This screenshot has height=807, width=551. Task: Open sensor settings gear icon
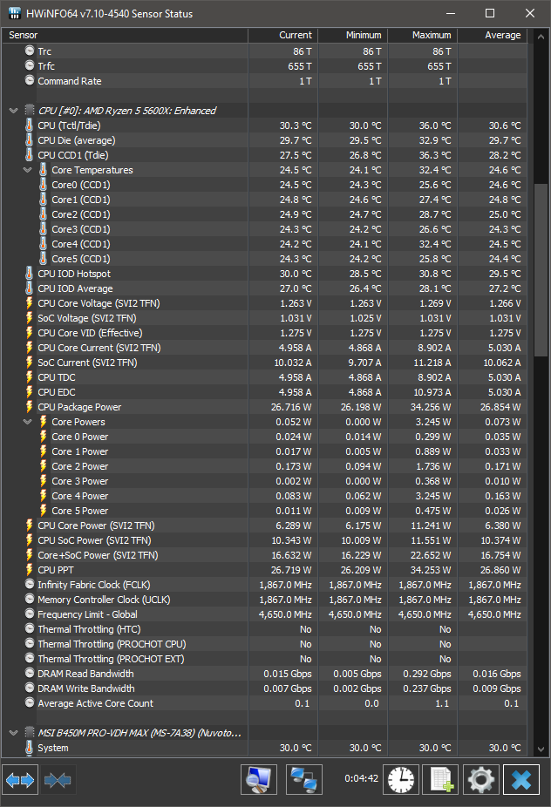coord(481,779)
